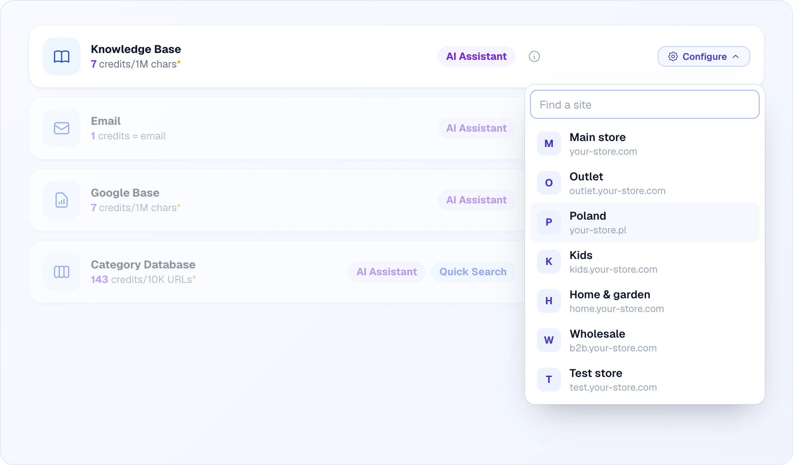Click the Google Base document chart icon
The width and height of the screenshot is (793, 465).
[x=62, y=200]
